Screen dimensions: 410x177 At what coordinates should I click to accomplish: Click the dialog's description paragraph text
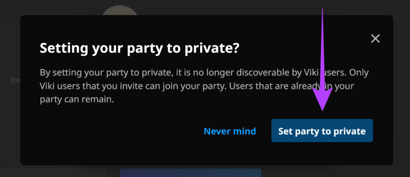(x=204, y=87)
